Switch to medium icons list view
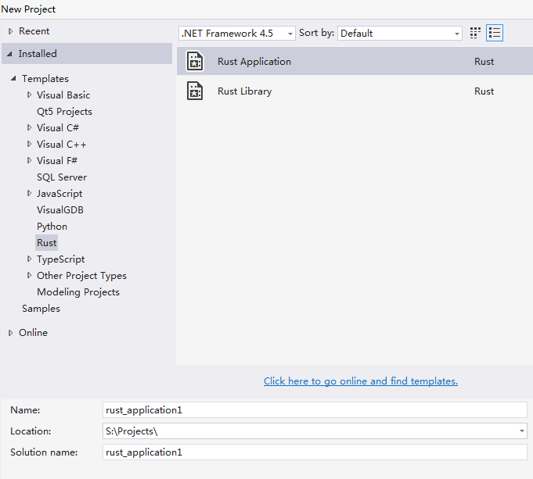 point(495,33)
